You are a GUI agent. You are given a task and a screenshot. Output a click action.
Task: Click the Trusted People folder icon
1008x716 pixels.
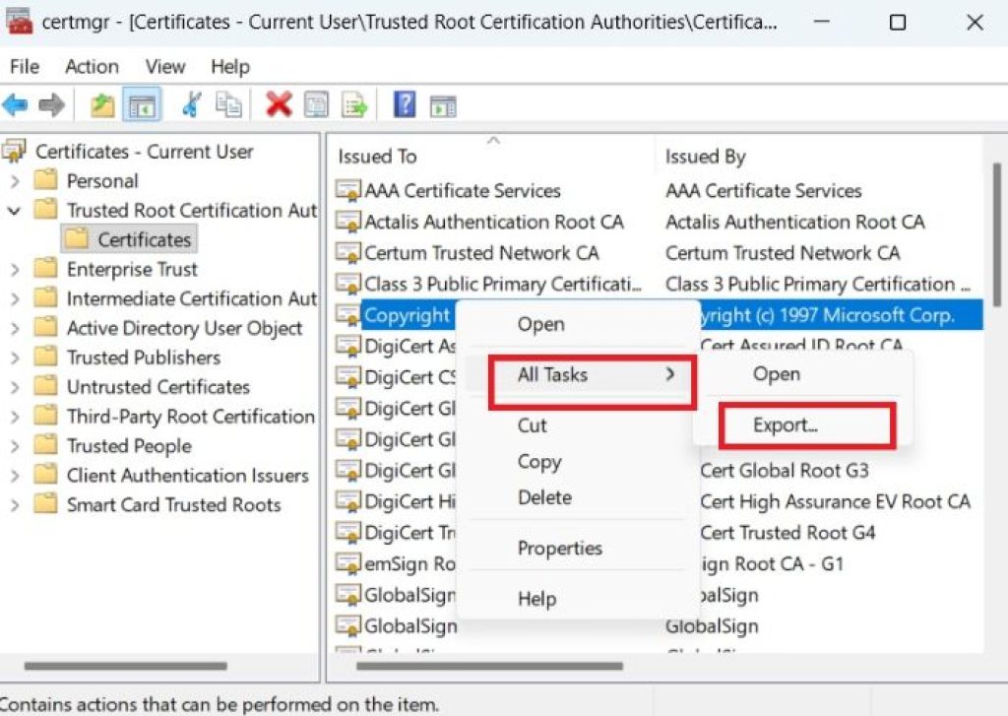click(x=45, y=444)
